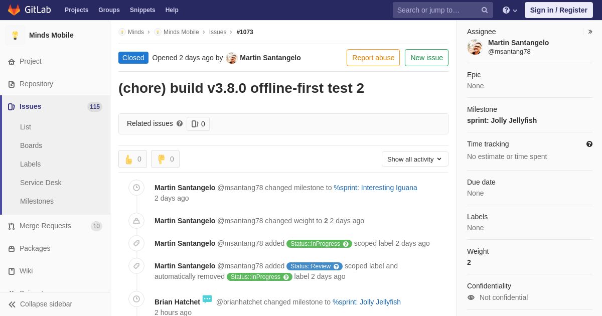
Task: Click Time tracking help icon
Action: pyautogui.click(x=589, y=144)
